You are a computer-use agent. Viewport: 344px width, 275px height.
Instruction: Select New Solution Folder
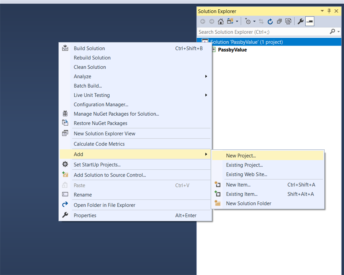268,203
